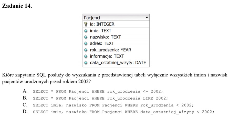Choose answer C letter

25,105
